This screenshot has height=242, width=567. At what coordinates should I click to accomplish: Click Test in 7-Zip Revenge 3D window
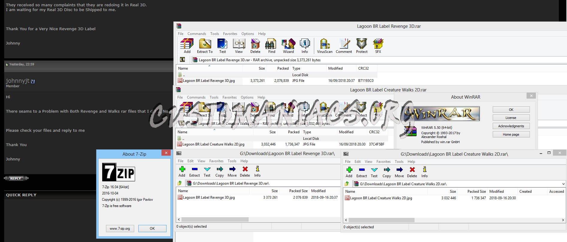pos(207,171)
